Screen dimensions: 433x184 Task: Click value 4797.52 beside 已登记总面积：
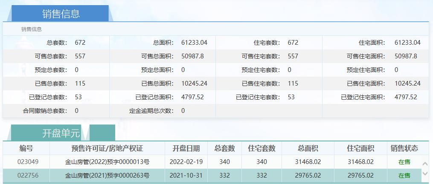192,97
